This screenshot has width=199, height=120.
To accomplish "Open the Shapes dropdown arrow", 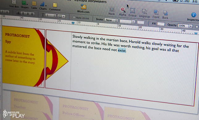I will pyautogui.click(x=27, y=4).
